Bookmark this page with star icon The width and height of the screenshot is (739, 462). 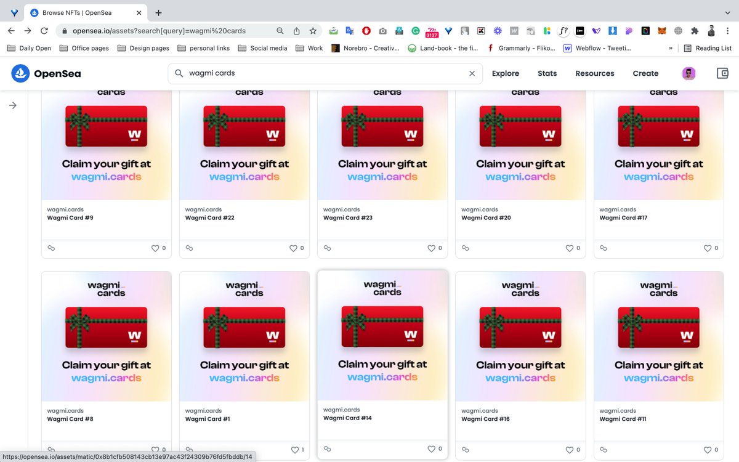[x=313, y=31]
